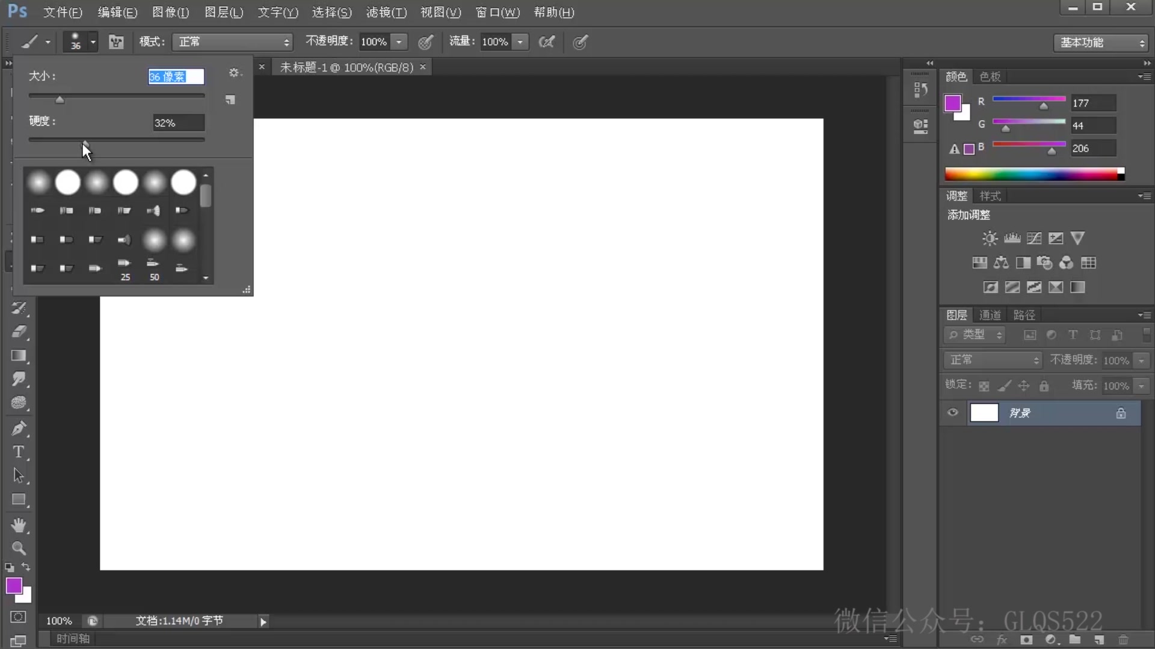The width and height of the screenshot is (1155, 649).
Task: Click the 基本功能 workspace button
Action: coord(1100,43)
